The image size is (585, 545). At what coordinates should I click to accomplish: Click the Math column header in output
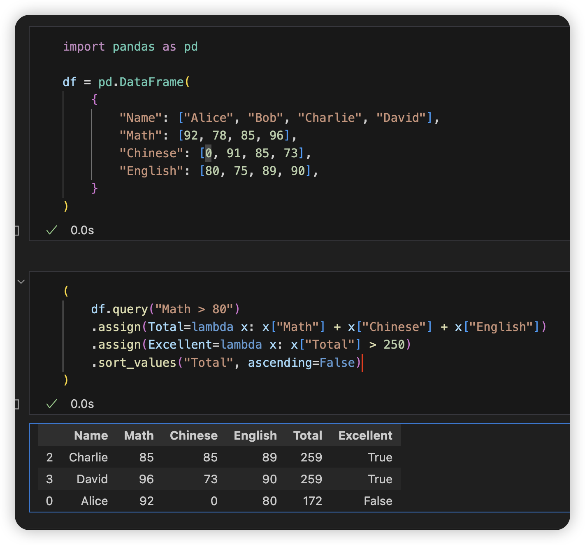[x=139, y=436]
